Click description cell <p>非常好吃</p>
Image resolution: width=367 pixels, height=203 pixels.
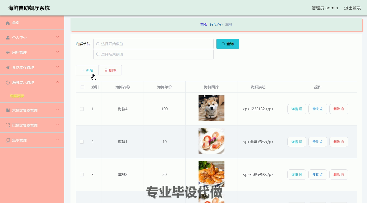[x=258, y=142]
